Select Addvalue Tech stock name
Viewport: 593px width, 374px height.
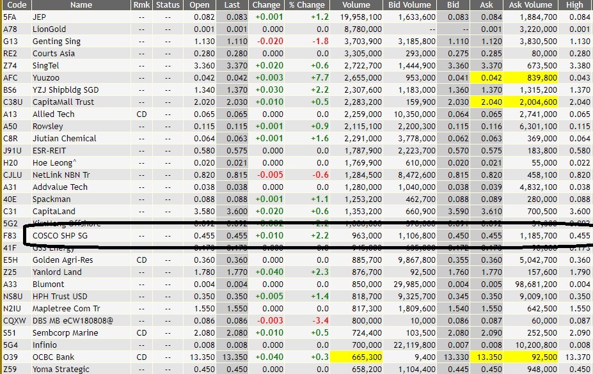coord(59,187)
